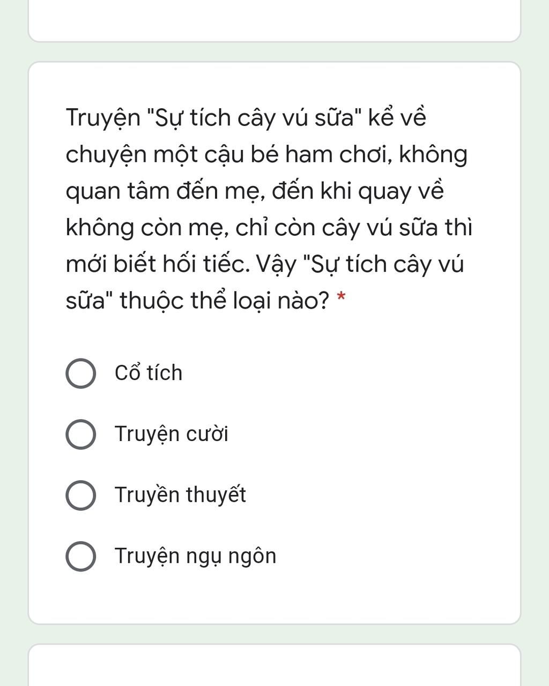Click the line "mới biết hối tiếc. Vậy"
The width and height of the screenshot is (549, 686).
tap(264, 264)
